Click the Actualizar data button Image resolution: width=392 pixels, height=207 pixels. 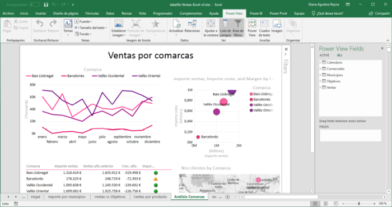coord(176,27)
